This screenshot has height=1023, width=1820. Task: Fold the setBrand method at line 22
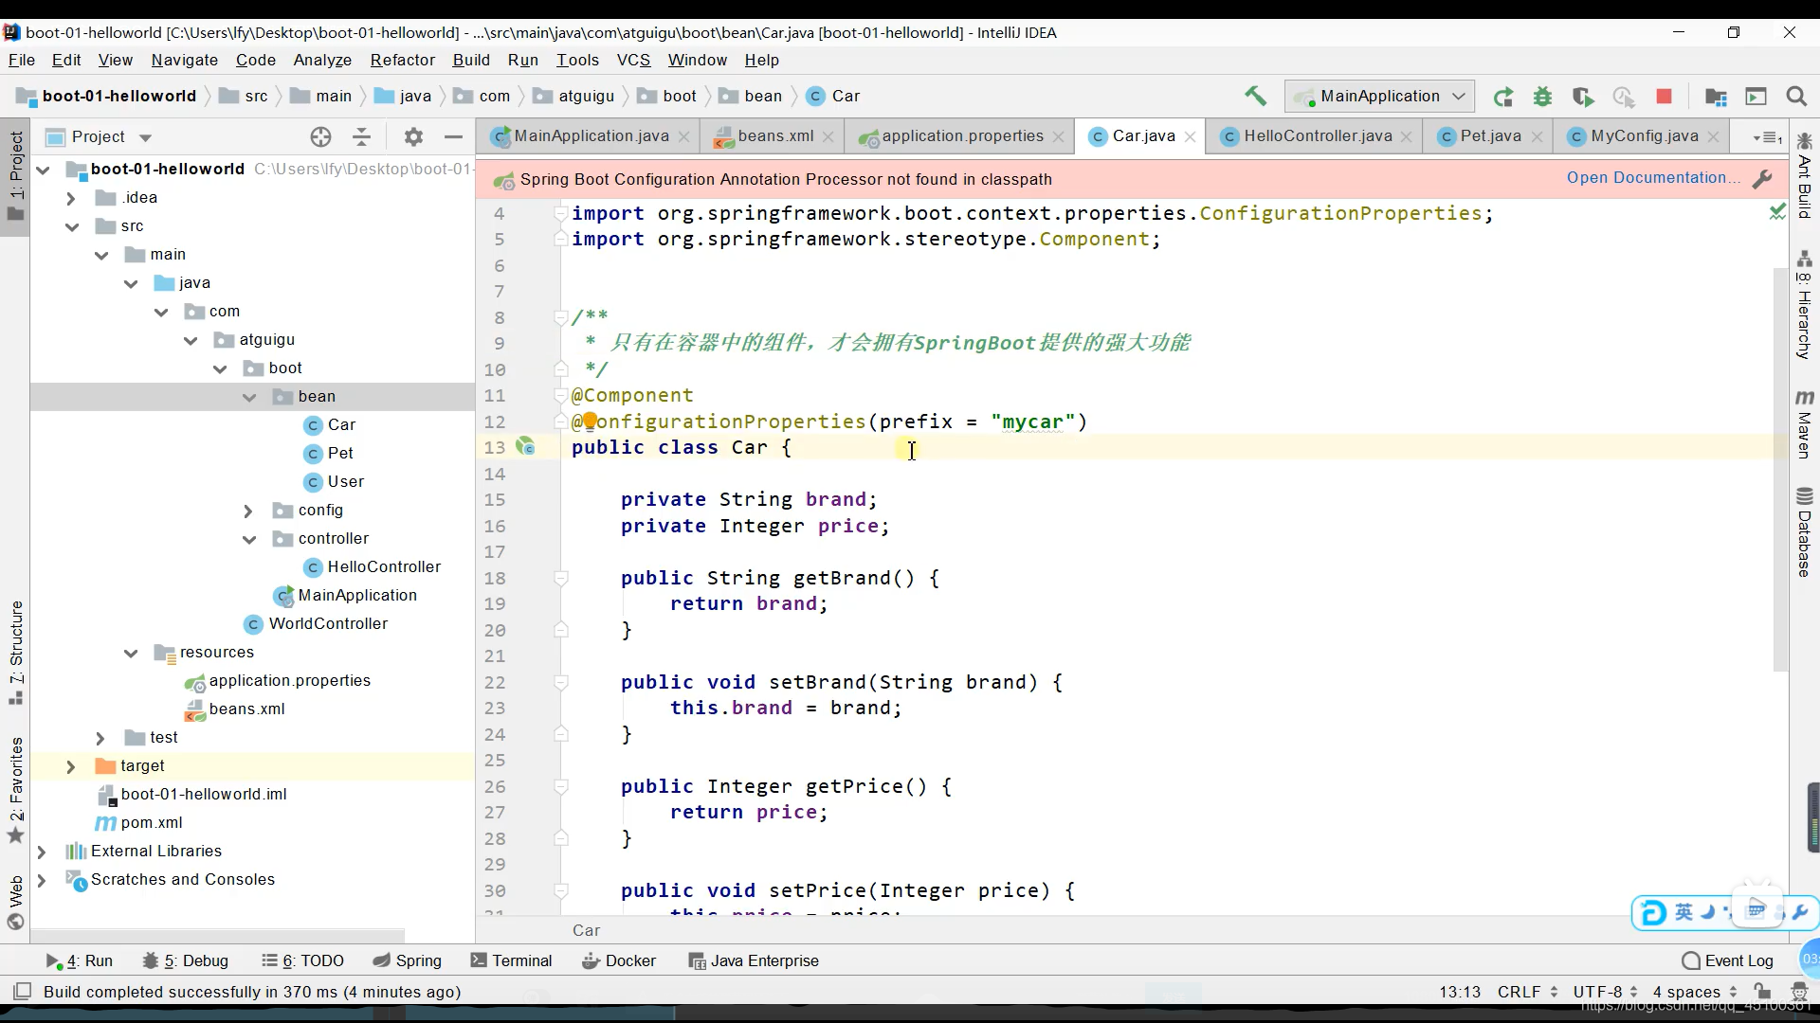pyautogui.click(x=561, y=682)
